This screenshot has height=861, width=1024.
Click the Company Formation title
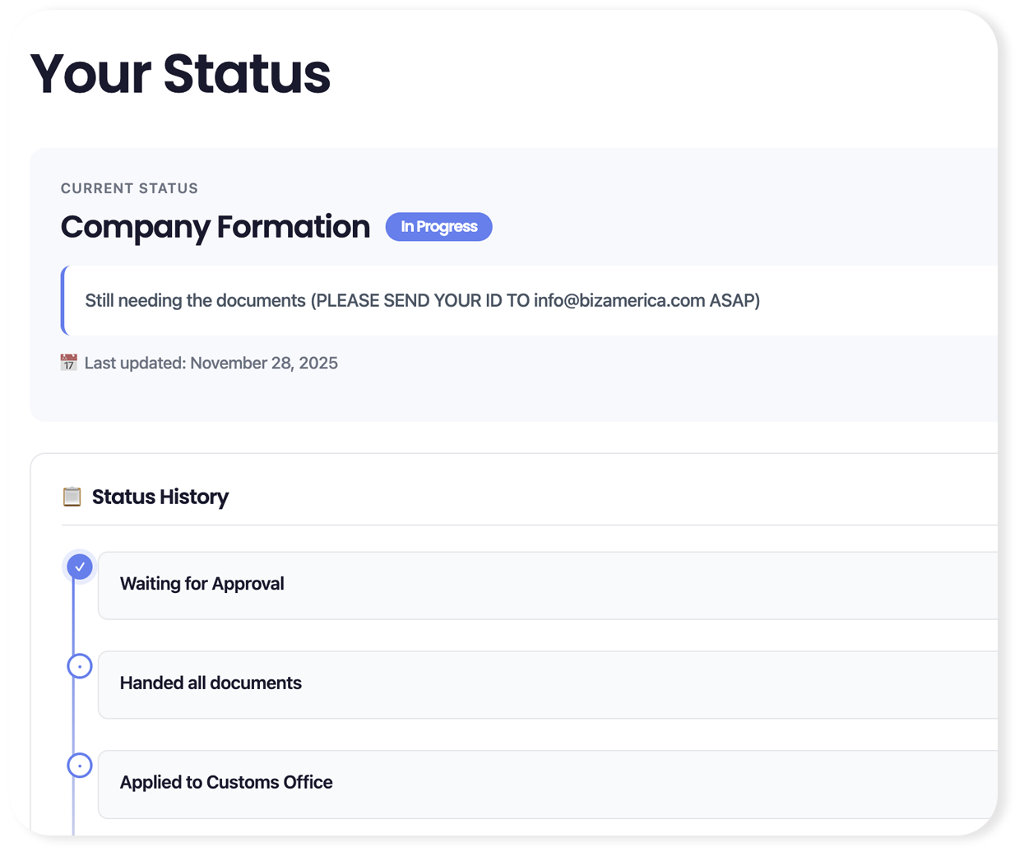coord(215,227)
